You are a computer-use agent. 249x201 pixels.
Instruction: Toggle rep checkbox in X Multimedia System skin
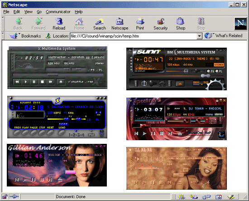tap(89, 82)
